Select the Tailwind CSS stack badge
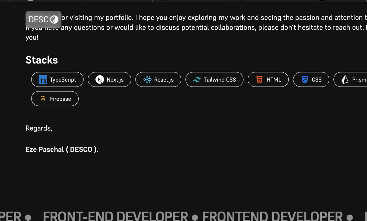The height and width of the screenshot is (221, 367). point(214,79)
